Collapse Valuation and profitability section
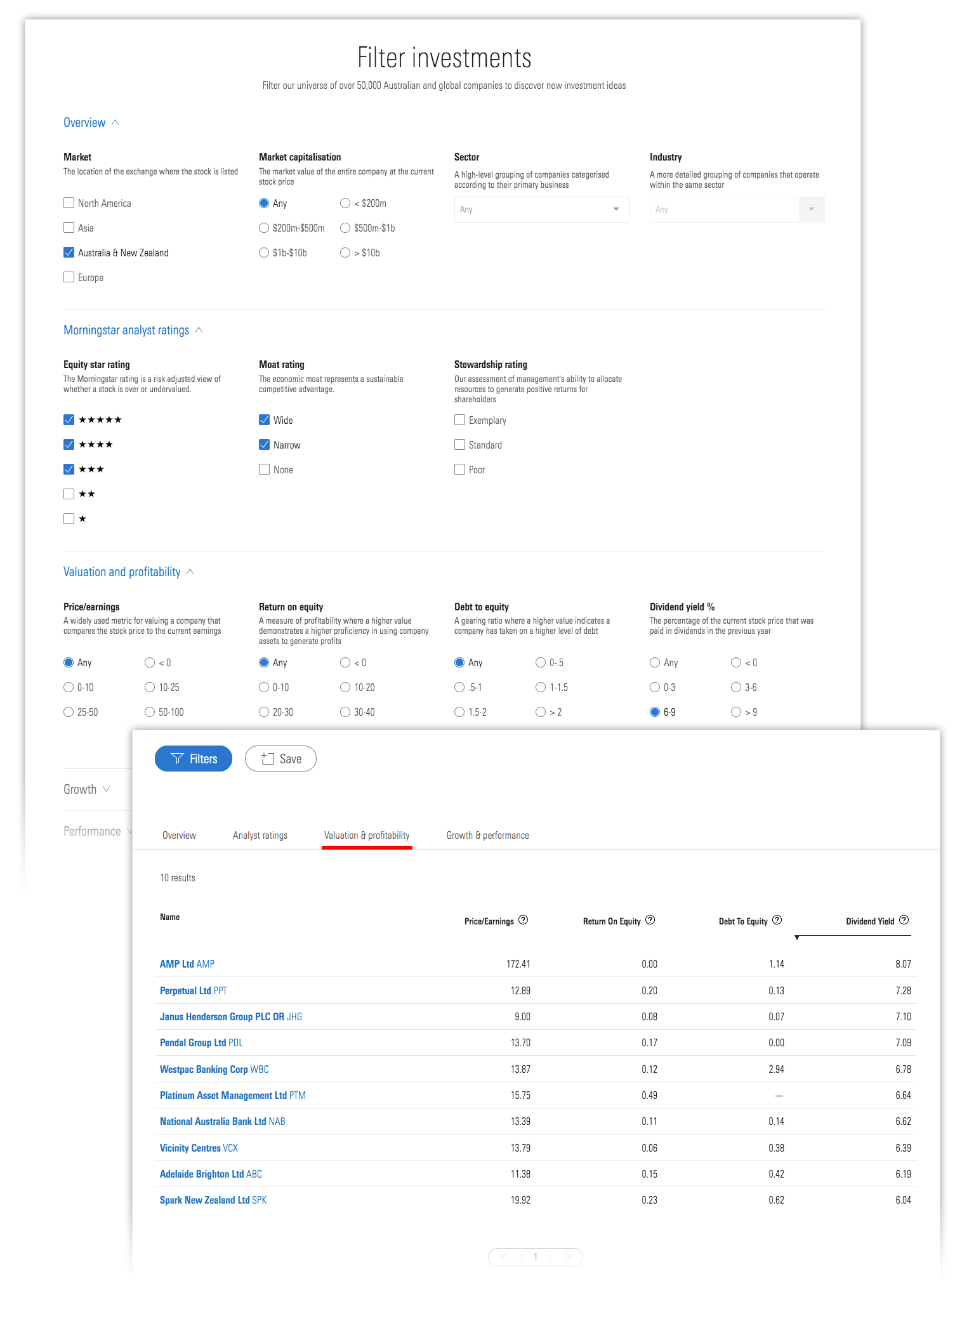This screenshot has height=1321, width=962. click(129, 572)
